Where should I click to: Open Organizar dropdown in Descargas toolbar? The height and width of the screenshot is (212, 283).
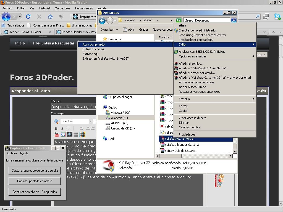tap(109, 30)
